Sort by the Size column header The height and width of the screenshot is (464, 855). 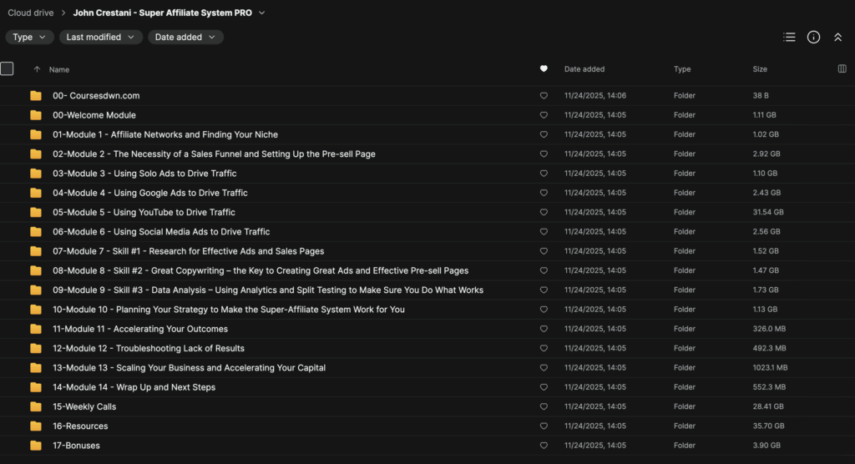pos(760,69)
